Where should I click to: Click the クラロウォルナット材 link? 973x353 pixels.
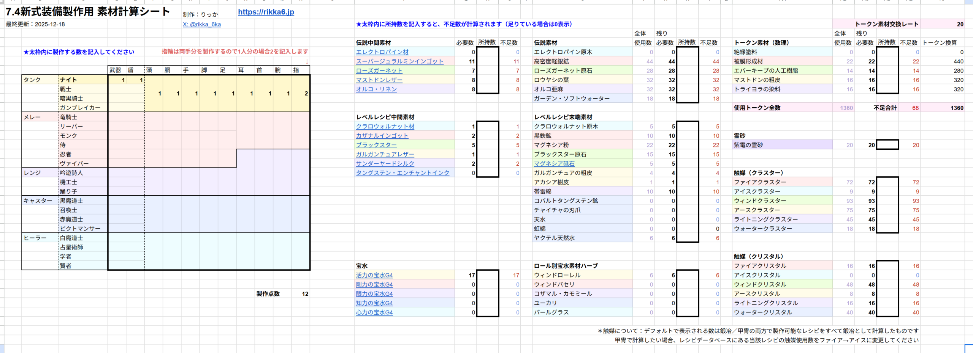tap(385, 127)
